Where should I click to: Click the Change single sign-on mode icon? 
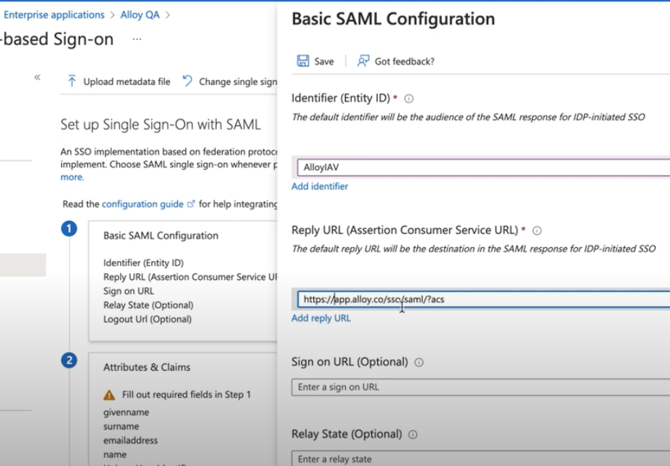(187, 81)
